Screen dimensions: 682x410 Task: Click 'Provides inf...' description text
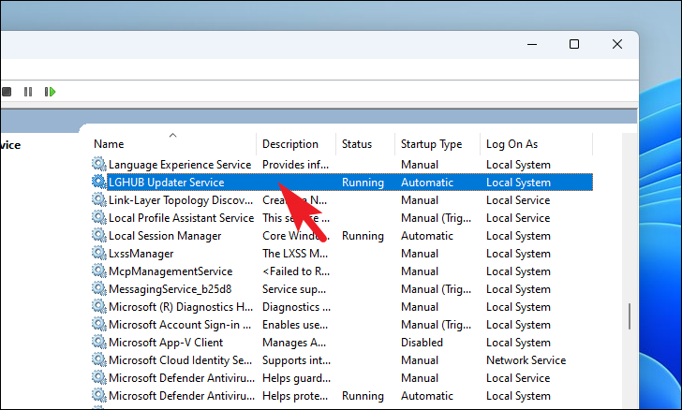pos(295,165)
